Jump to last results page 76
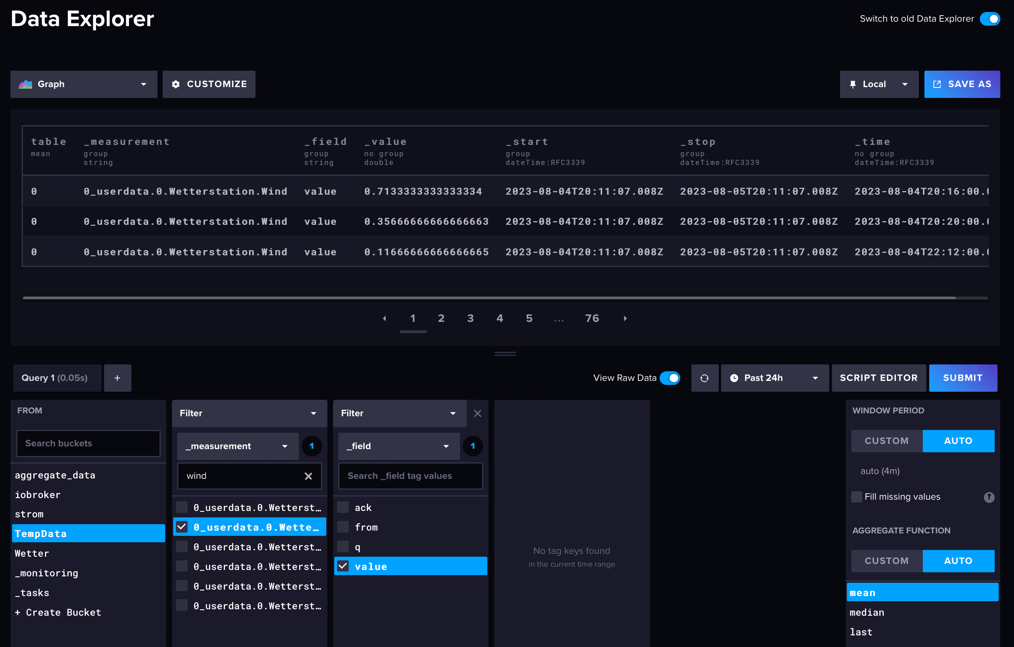 point(592,318)
